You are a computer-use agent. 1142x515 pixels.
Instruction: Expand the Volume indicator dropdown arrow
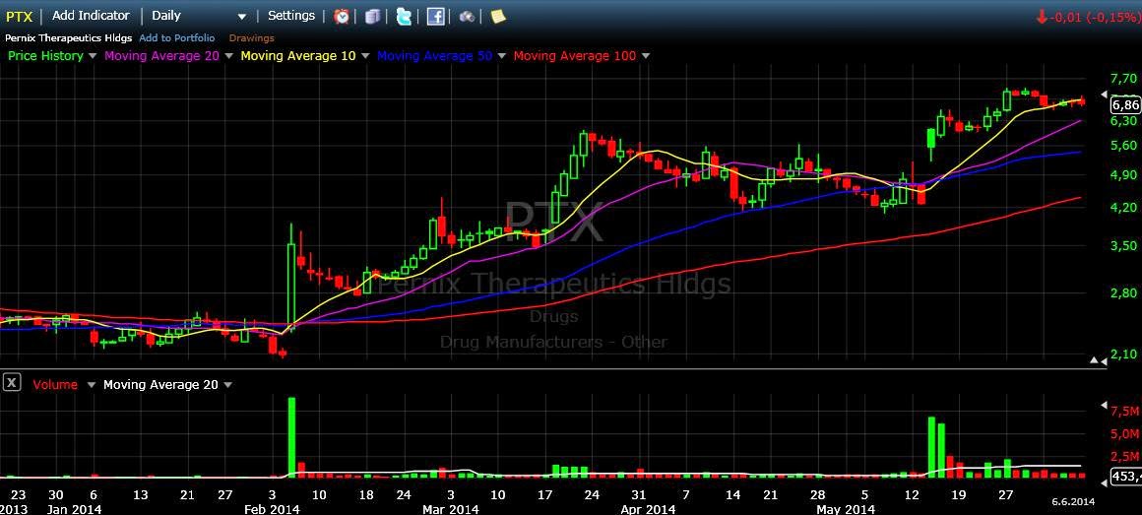91,385
